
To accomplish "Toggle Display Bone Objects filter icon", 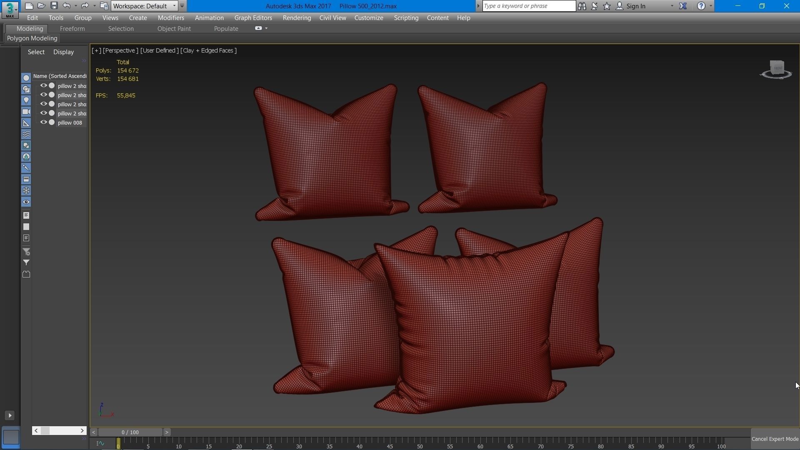I will tap(26, 168).
